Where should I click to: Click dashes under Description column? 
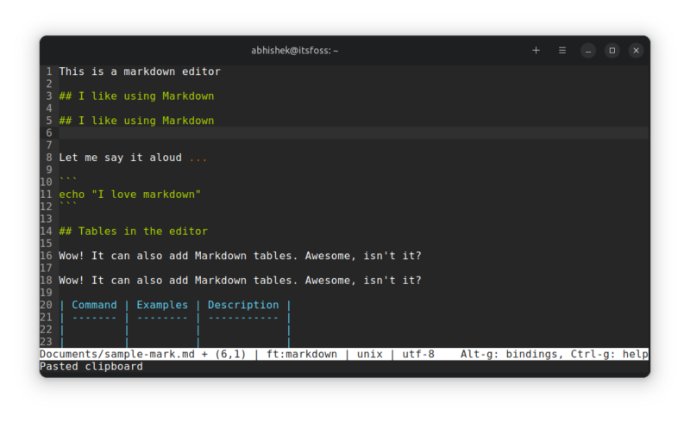(243, 318)
